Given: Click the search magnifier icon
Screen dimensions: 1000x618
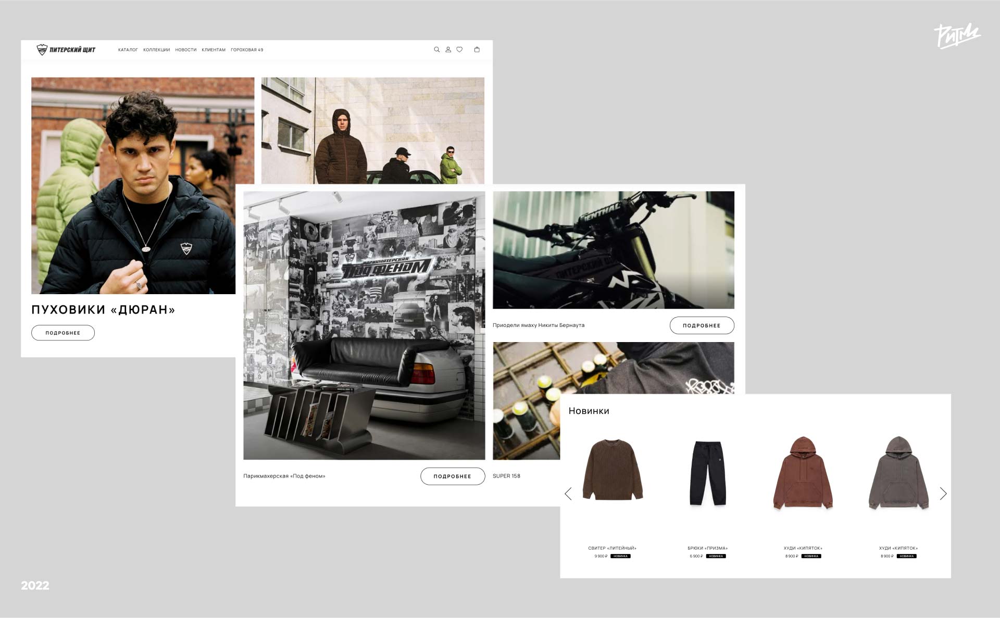Looking at the screenshot, I should tap(436, 49).
